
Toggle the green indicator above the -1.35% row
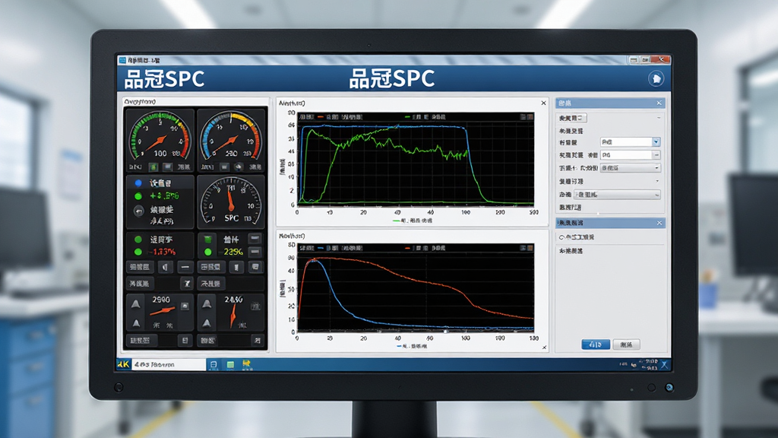coord(138,240)
